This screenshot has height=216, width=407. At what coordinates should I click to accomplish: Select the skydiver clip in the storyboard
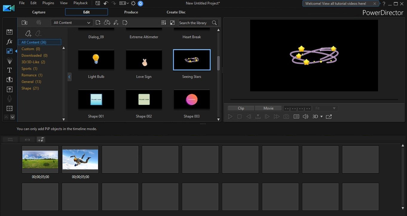click(80, 159)
